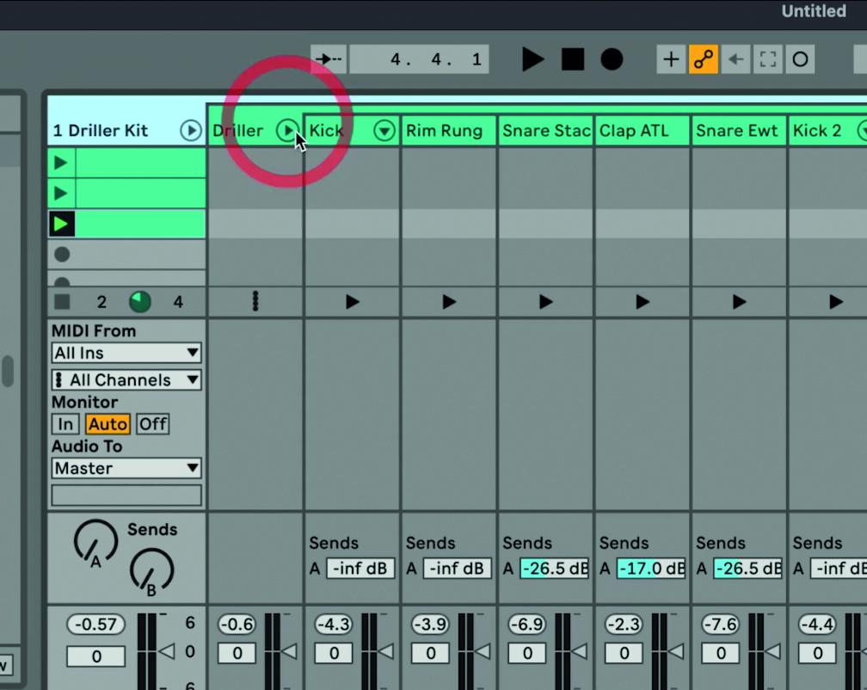
Task: Click the Driller Kit volume value -0.57
Action: click(95, 625)
